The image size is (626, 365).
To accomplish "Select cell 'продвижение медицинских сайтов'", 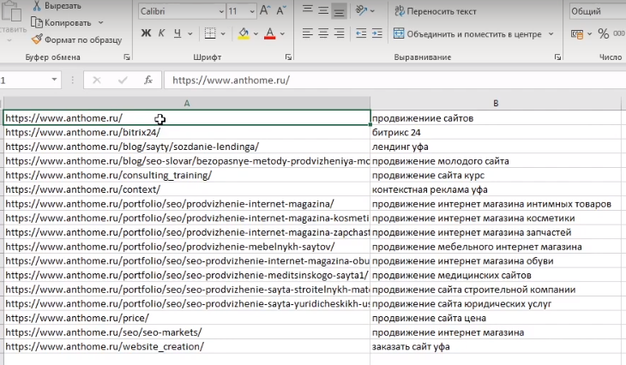I will (496, 275).
